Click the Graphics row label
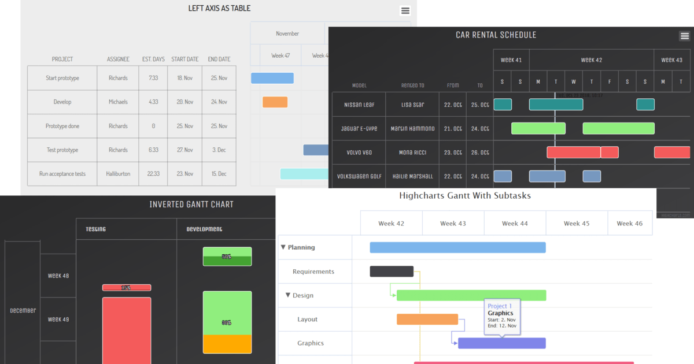Viewport: 694px width, 364px height. [x=311, y=343]
